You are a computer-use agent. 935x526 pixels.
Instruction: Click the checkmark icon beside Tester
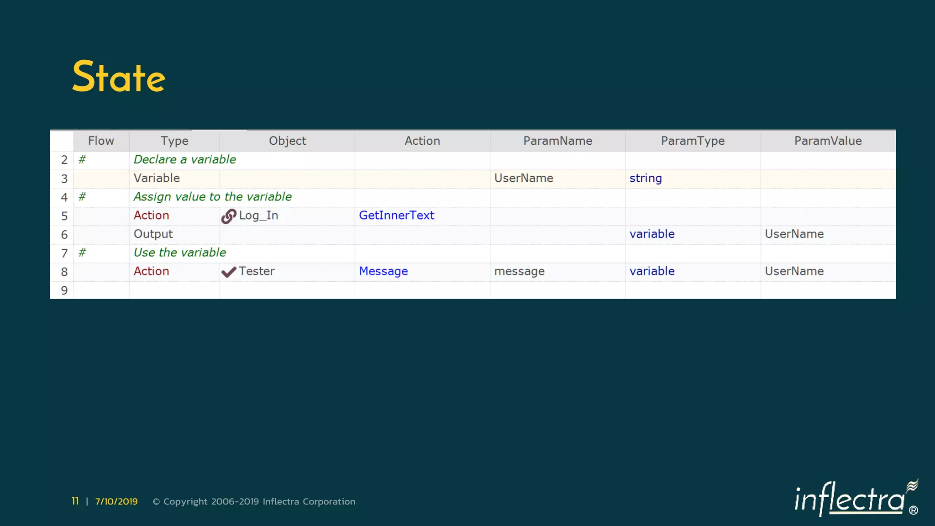(x=229, y=272)
